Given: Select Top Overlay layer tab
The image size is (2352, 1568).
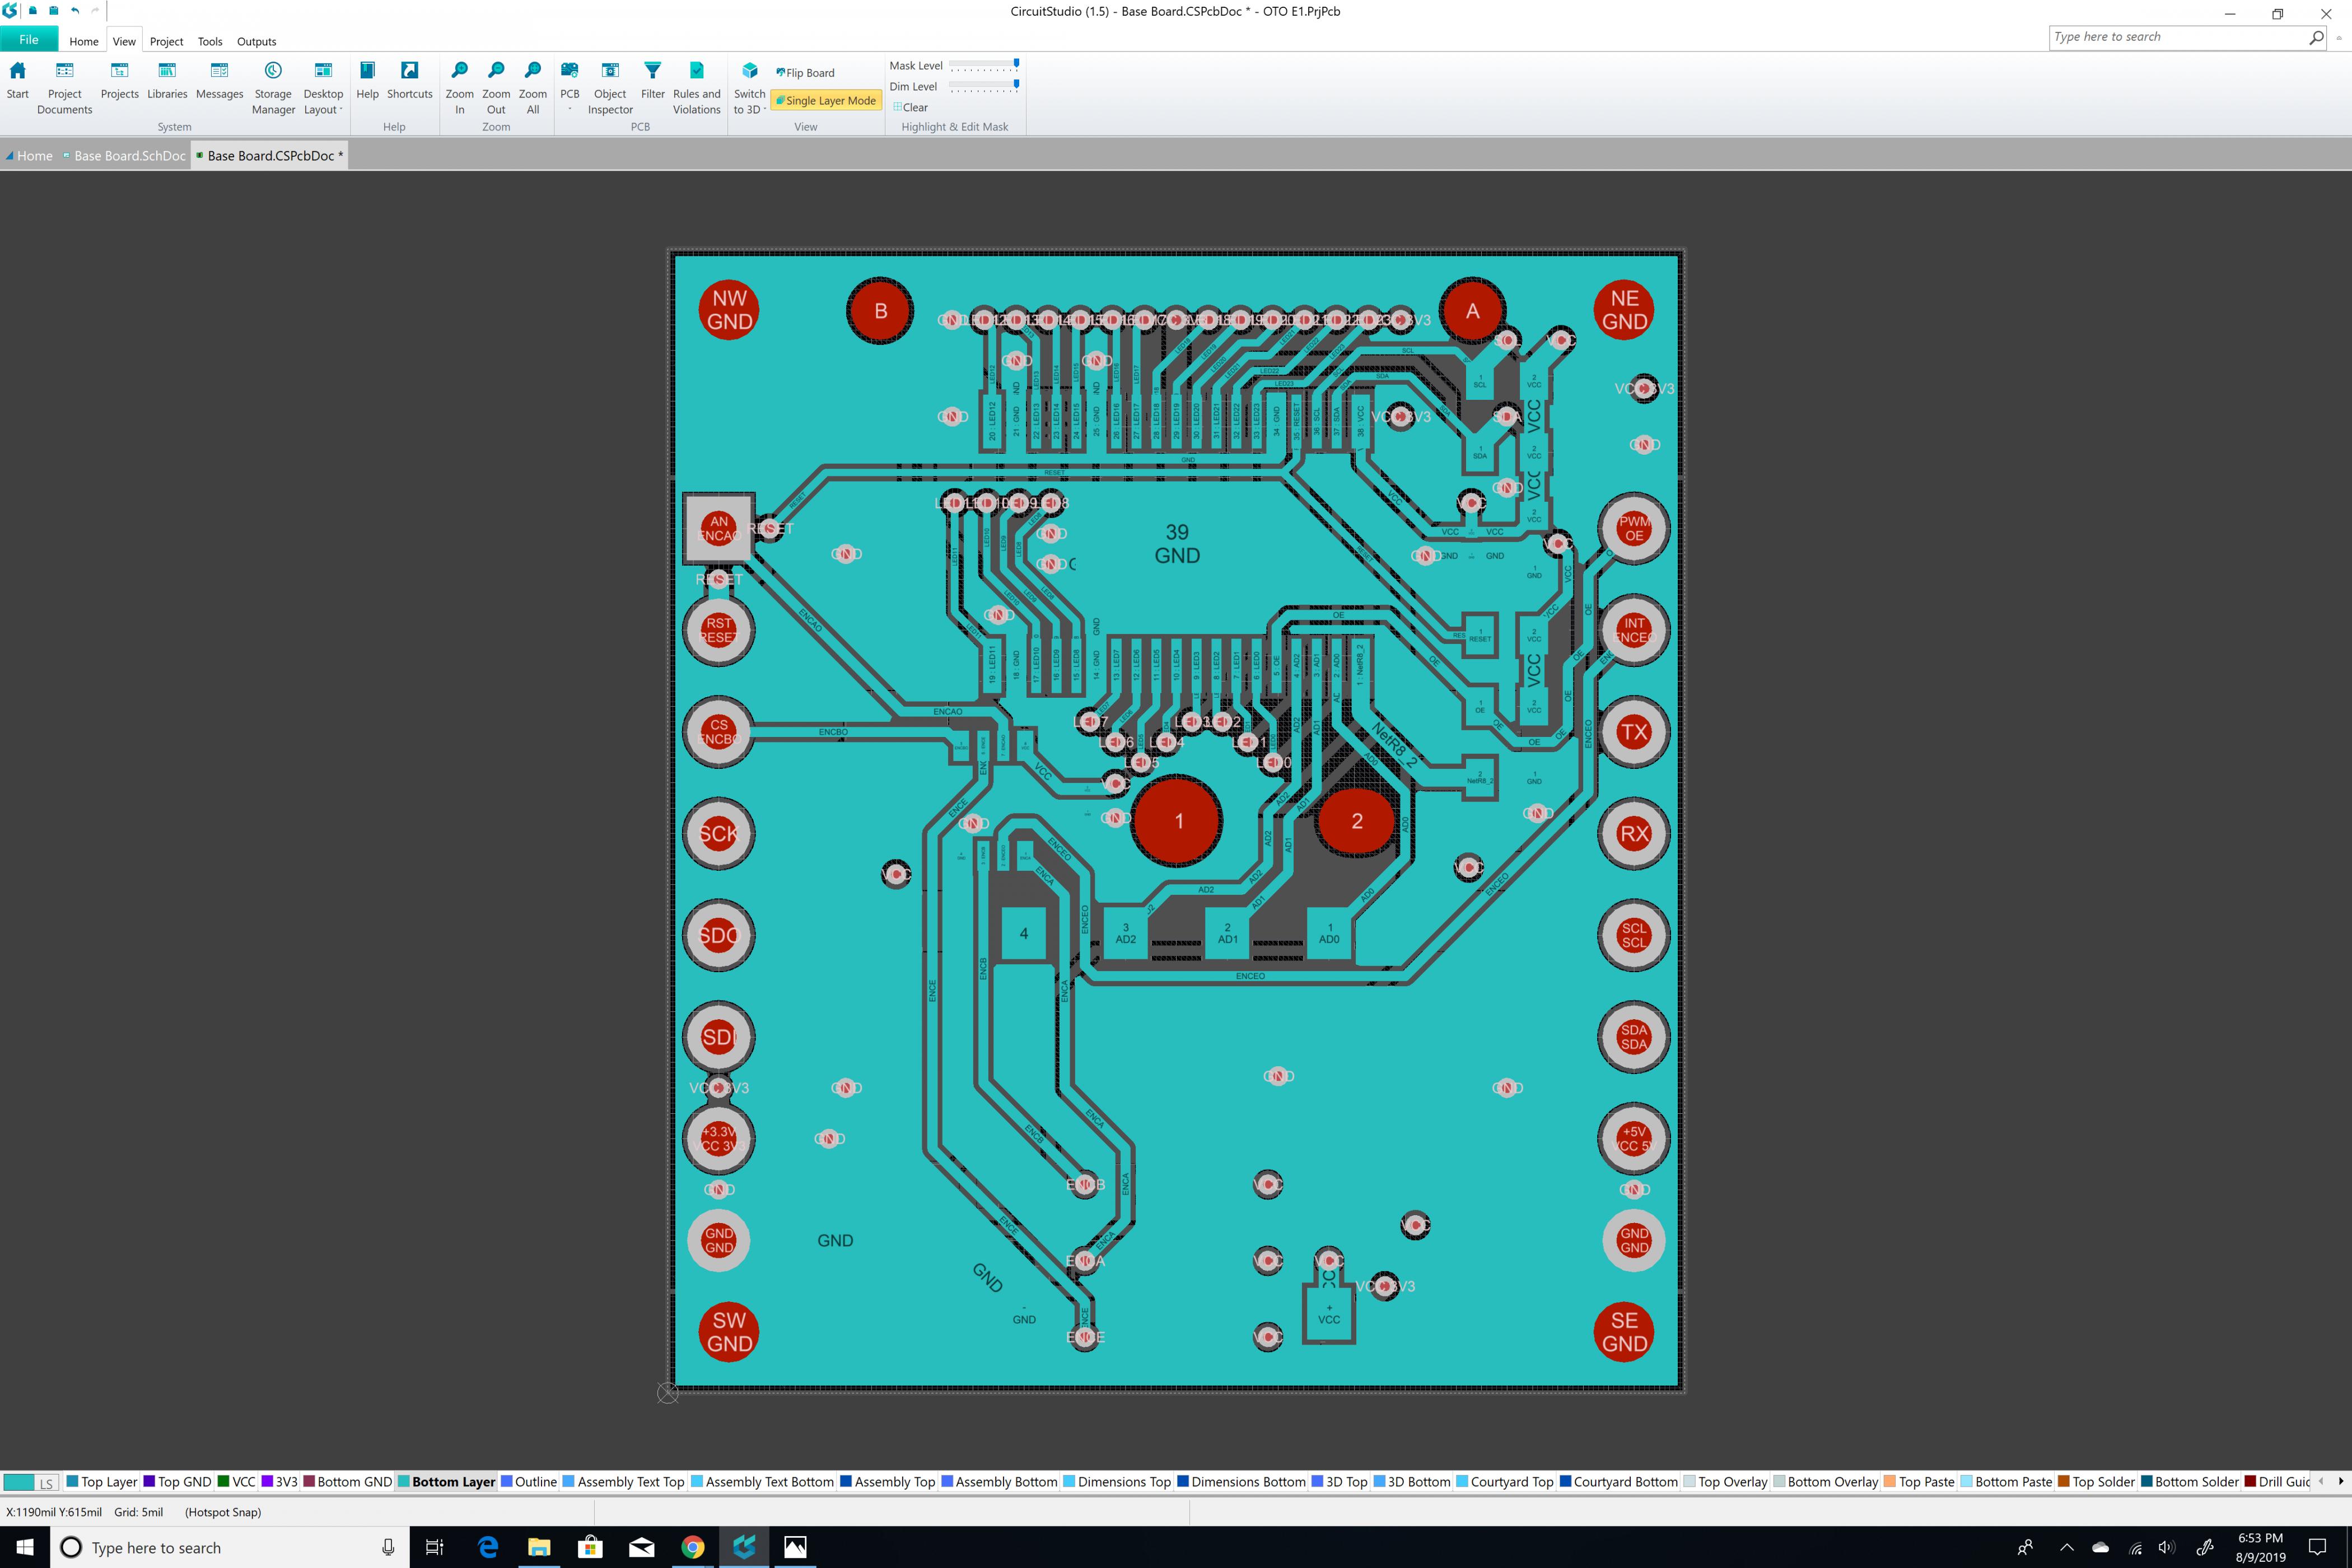Looking at the screenshot, I should [1725, 1482].
